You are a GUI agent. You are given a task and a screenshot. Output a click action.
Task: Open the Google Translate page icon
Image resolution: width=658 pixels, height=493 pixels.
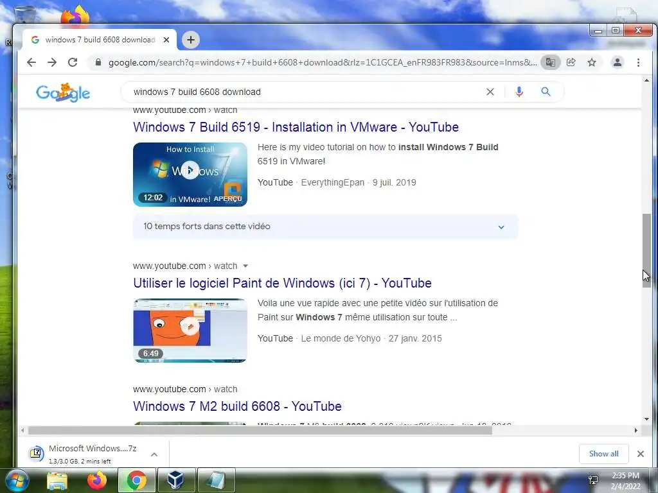(x=550, y=62)
